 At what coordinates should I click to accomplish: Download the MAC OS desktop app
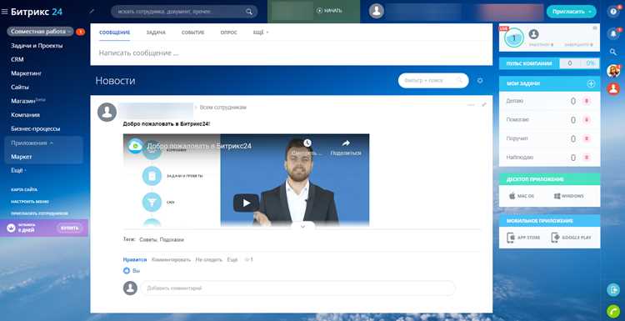point(522,196)
